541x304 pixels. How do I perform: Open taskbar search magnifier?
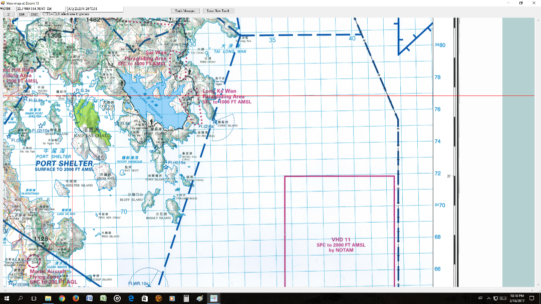[x=21, y=298]
